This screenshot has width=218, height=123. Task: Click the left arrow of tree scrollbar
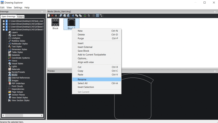(4, 115)
